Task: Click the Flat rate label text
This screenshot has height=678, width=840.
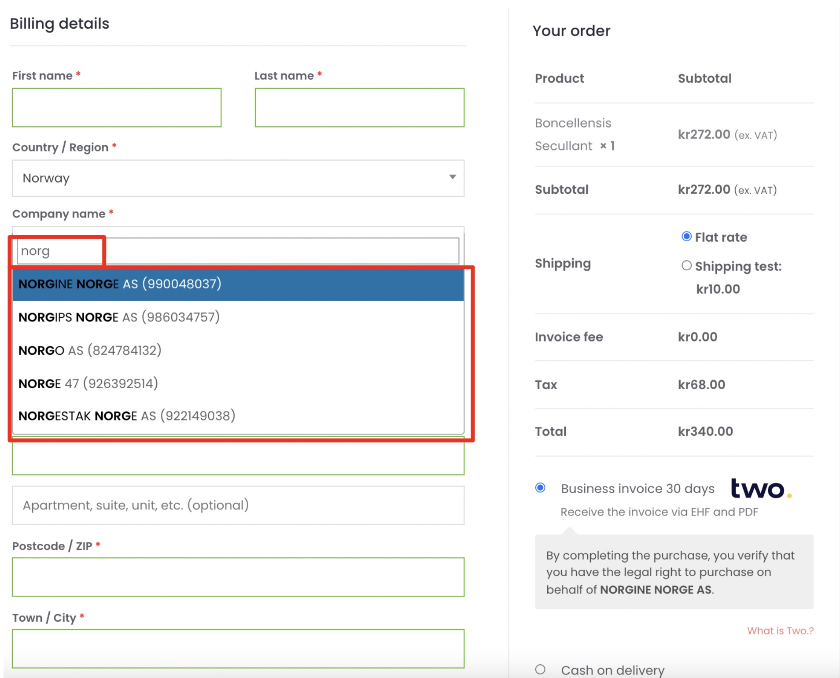Action: 721,237
